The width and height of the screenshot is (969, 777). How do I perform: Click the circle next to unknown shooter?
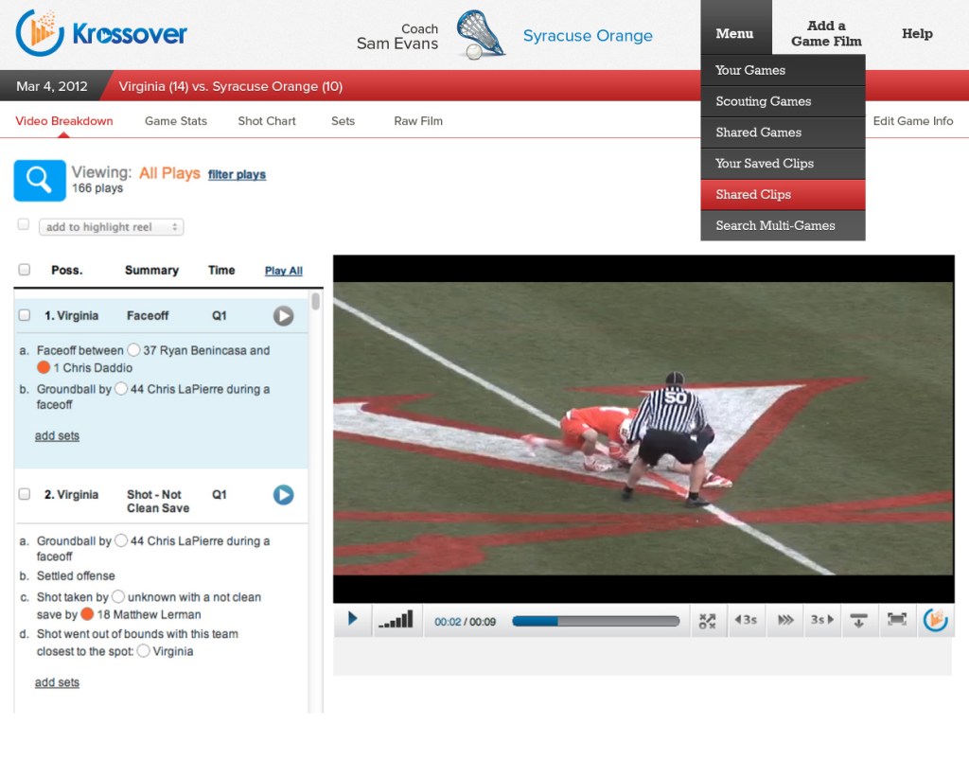click(x=118, y=596)
